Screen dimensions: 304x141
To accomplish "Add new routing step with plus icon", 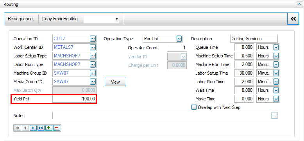I will (x=49, y=128).
